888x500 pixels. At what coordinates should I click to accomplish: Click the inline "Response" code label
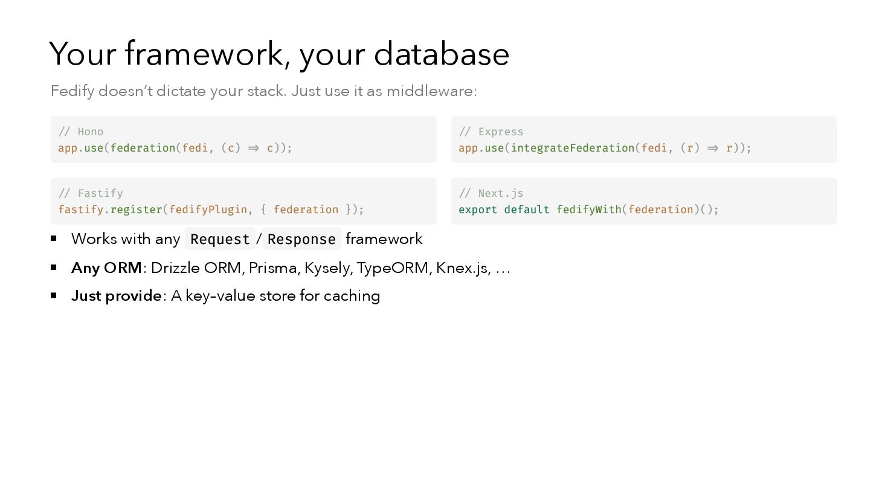pos(301,239)
